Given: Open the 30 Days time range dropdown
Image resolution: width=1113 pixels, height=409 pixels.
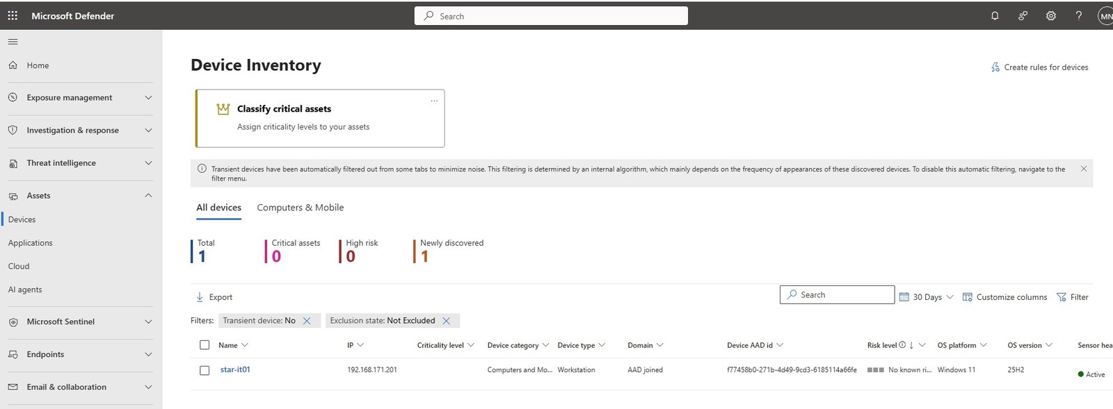Looking at the screenshot, I should tap(927, 297).
